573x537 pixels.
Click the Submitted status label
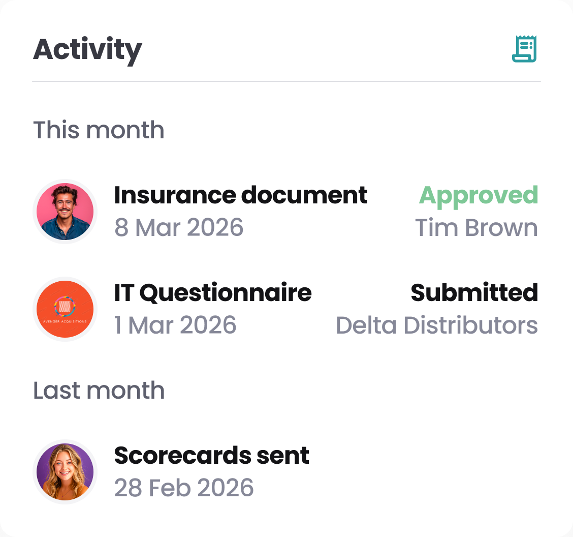(474, 292)
